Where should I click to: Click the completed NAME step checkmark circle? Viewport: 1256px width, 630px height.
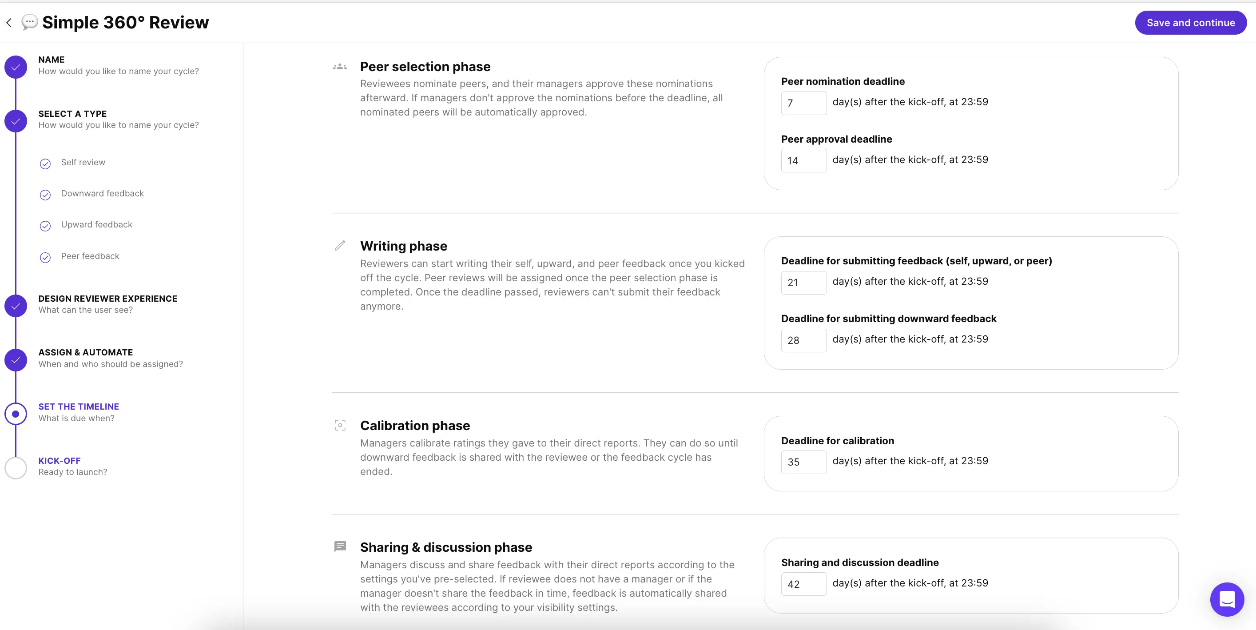click(16, 67)
